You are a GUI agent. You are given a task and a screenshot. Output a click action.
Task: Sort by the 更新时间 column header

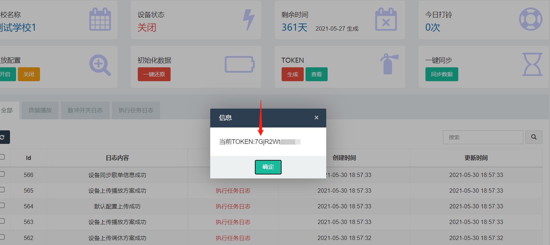coord(476,158)
